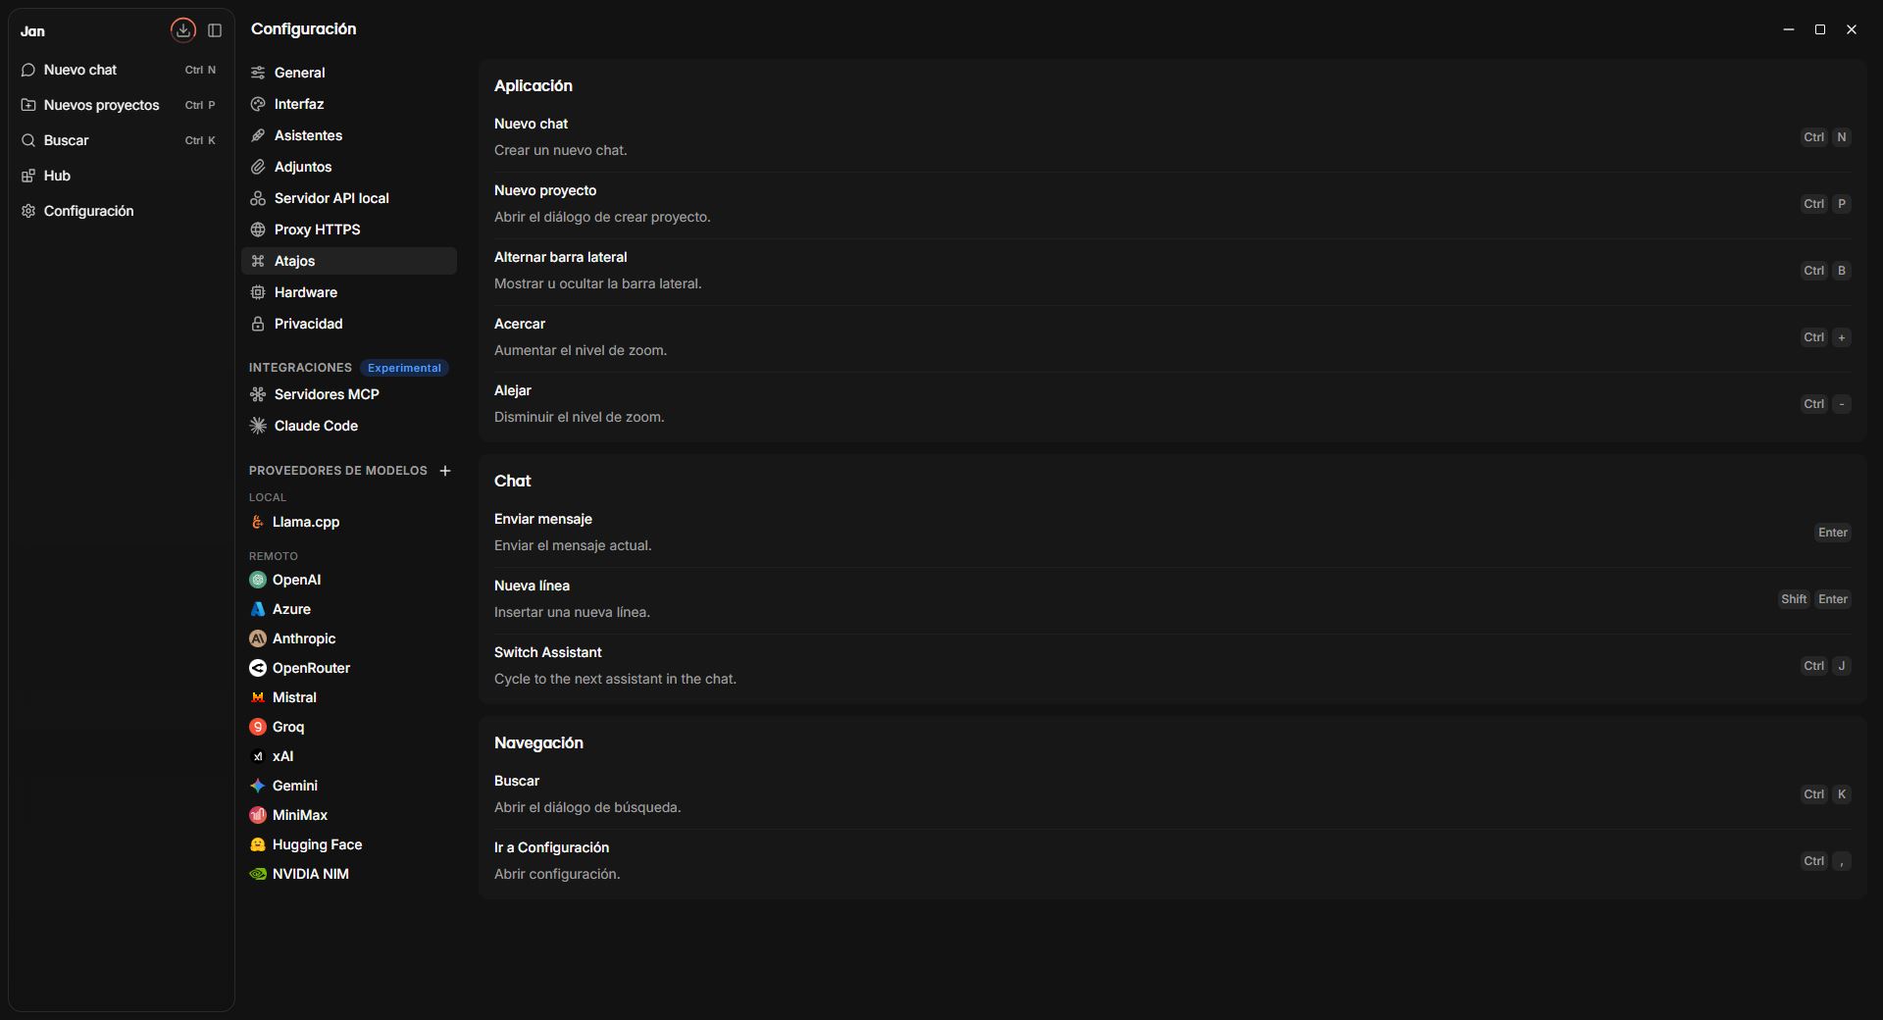Image resolution: width=1883 pixels, height=1020 pixels.
Task: Add a model provider with plus button
Action: pyautogui.click(x=445, y=471)
